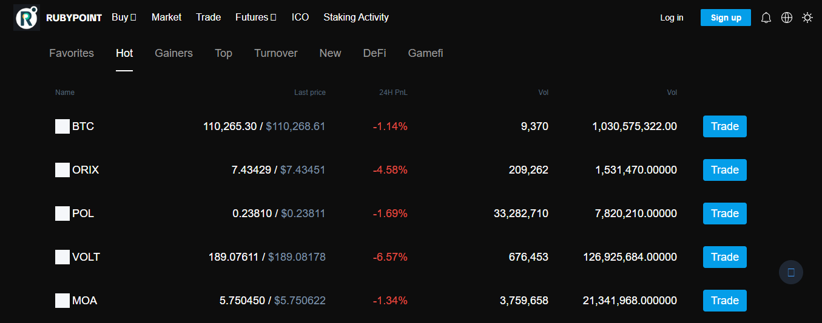Click the RubyPoint logo icon

pos(27,18)
